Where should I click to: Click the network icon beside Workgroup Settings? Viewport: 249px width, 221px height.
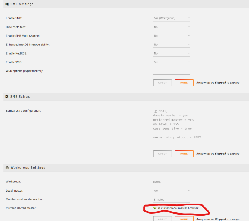tap(7, 168)
